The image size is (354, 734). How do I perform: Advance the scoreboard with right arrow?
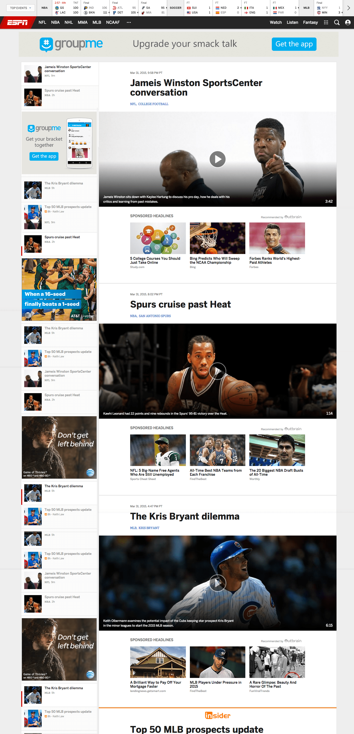349,8
